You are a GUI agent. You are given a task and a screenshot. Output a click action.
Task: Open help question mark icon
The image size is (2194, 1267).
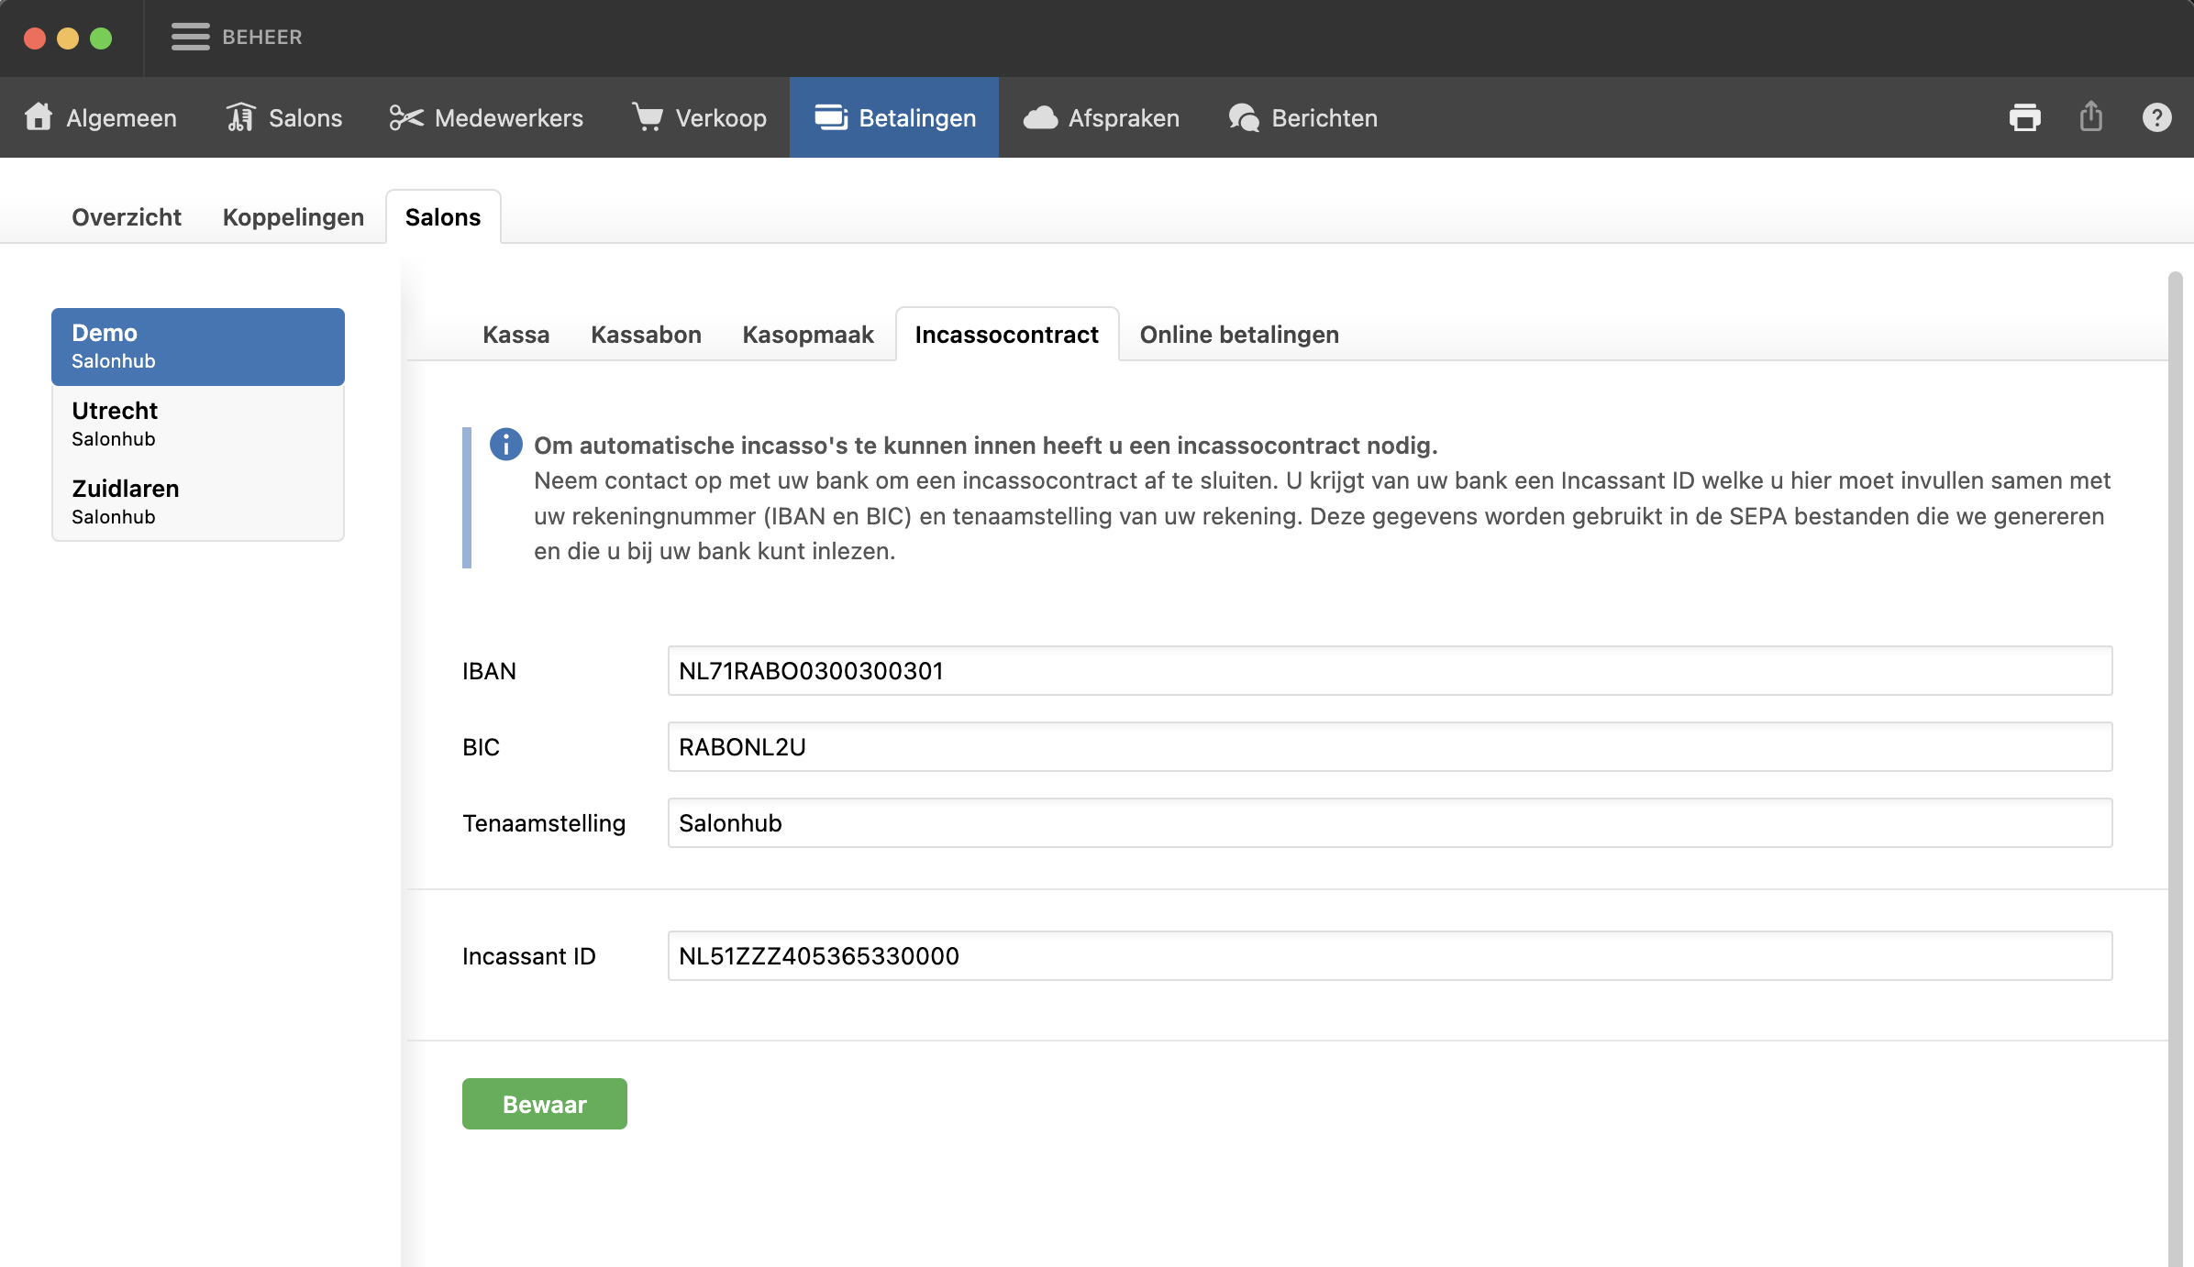2156,117
